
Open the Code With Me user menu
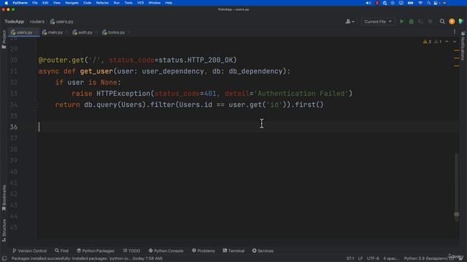point(350,21)
